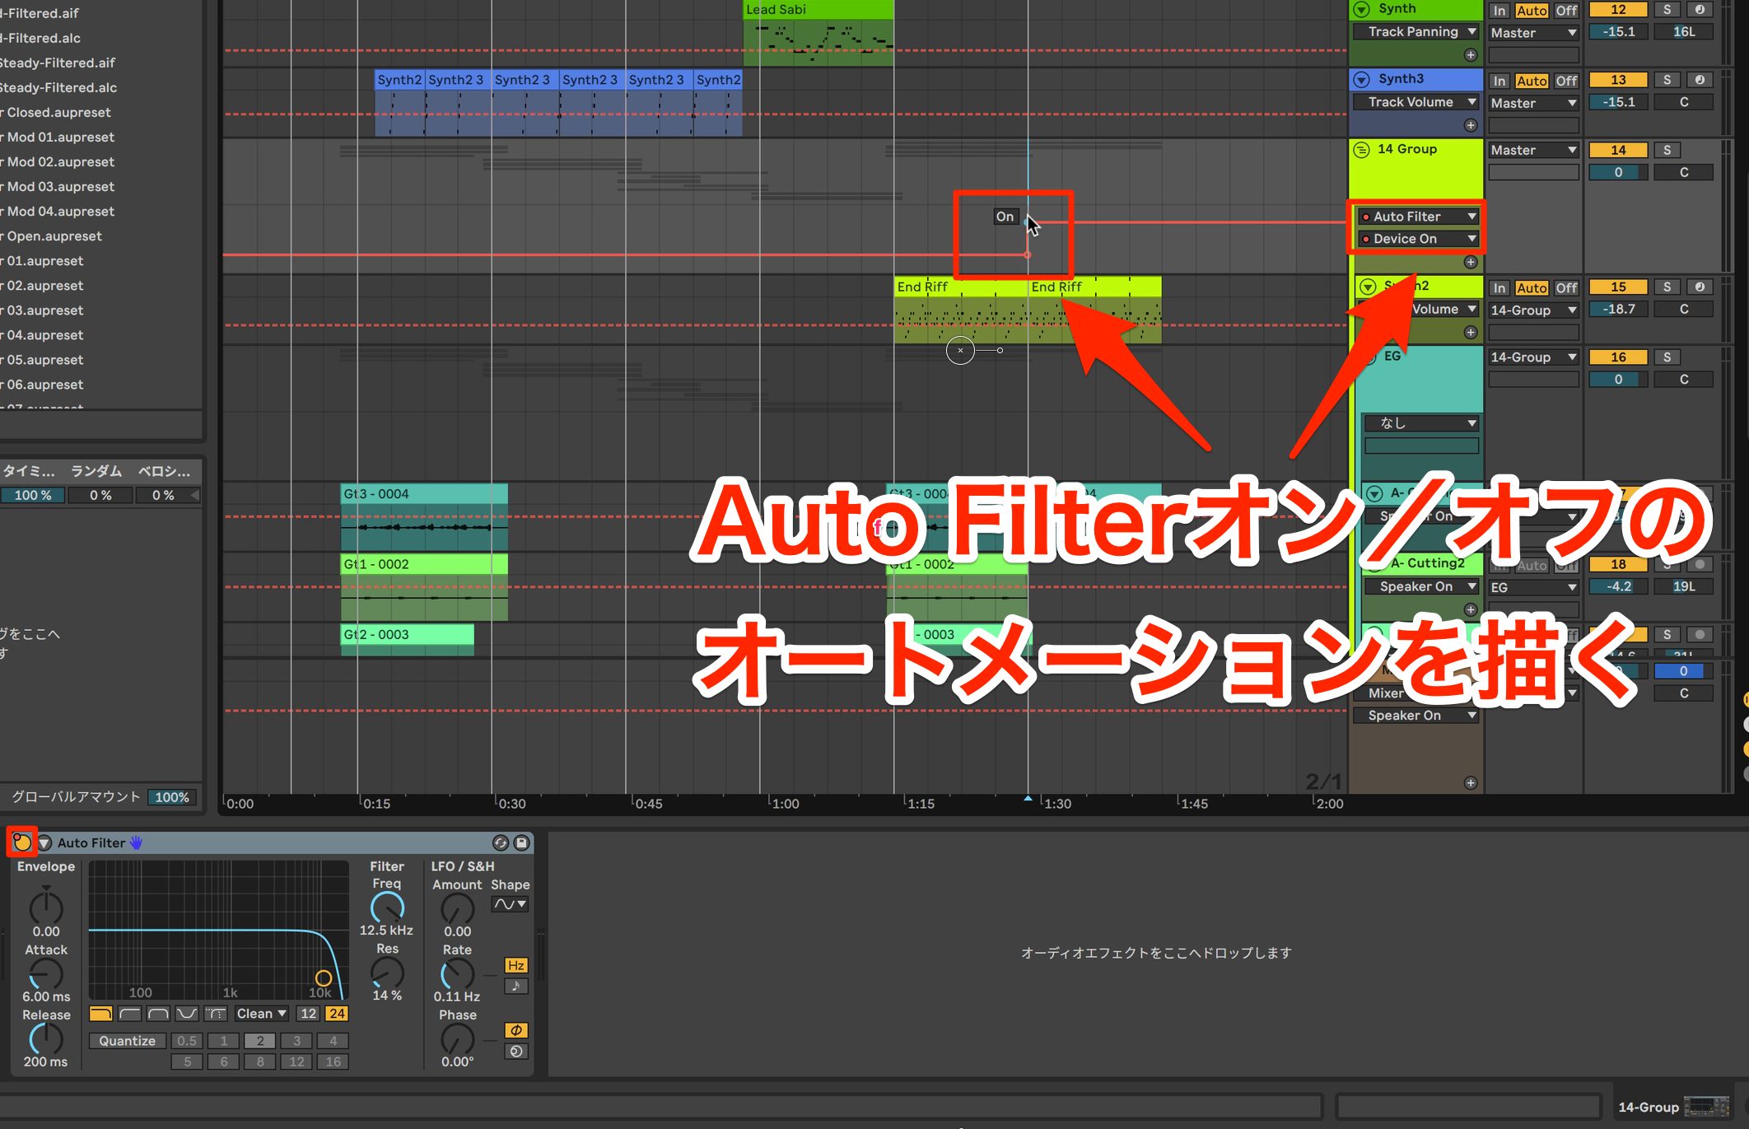
Task: Solo the 14 Group track
Action: click(1667, 150)
